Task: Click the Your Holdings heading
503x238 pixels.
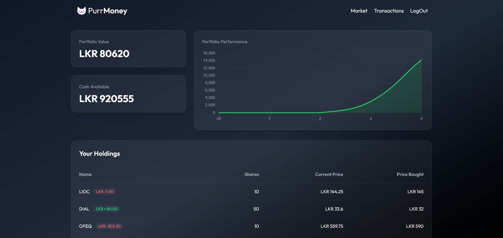Action: pos(99,154)
